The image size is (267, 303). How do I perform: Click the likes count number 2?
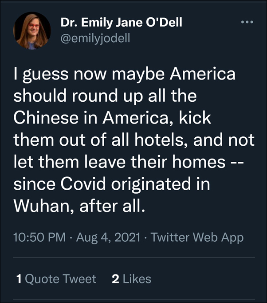[115, 279]
